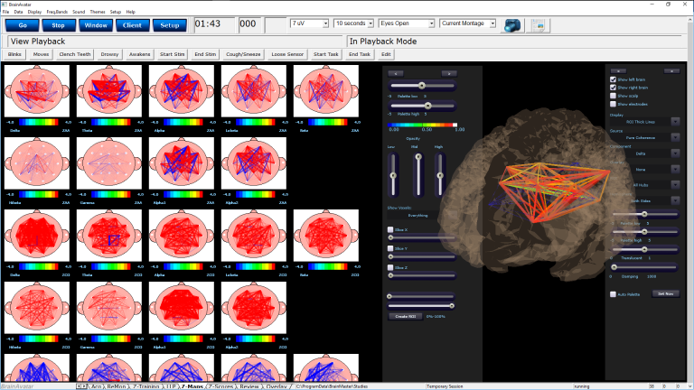Disable the Show left brain checkbox
Image resolution: width=694 pixels, height=390 pixels.
(x=614, y=79)
